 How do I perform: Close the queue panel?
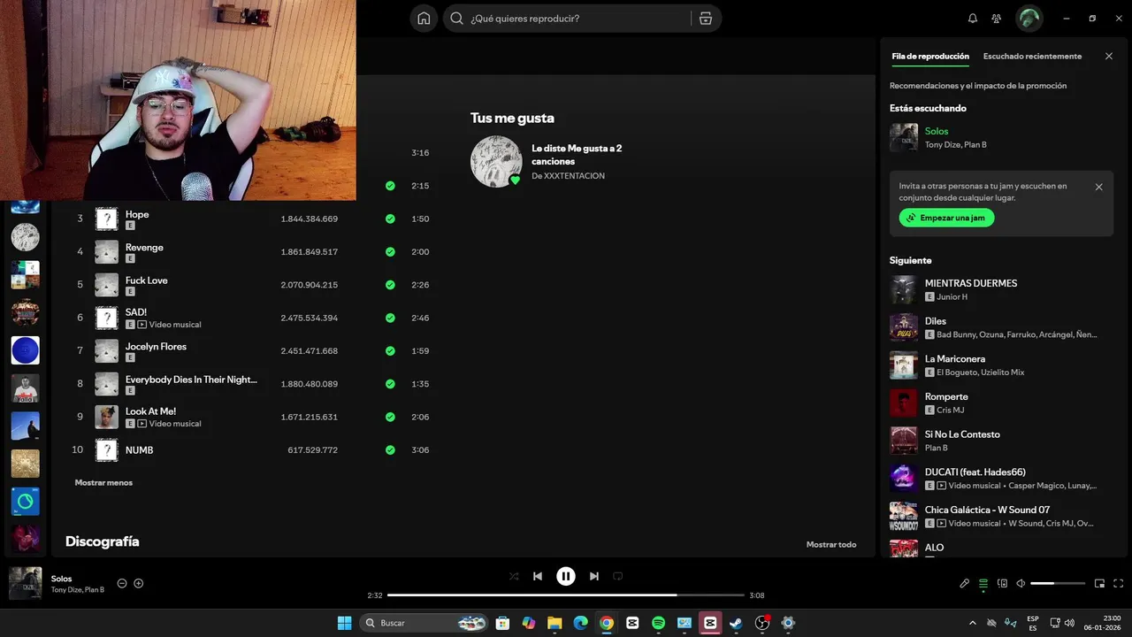pos(1109,57)
